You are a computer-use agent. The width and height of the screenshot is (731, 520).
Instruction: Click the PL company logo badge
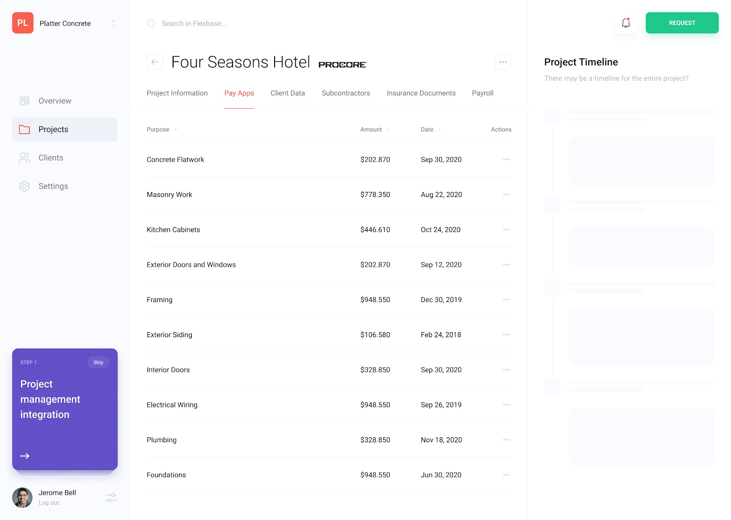point(23,23)
